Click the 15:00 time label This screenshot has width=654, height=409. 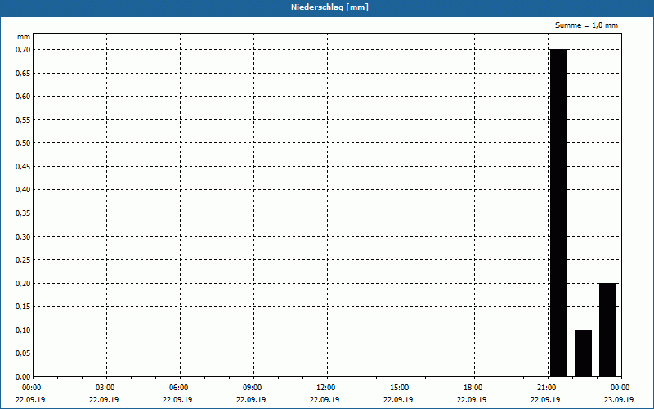[x=399, y=388]
